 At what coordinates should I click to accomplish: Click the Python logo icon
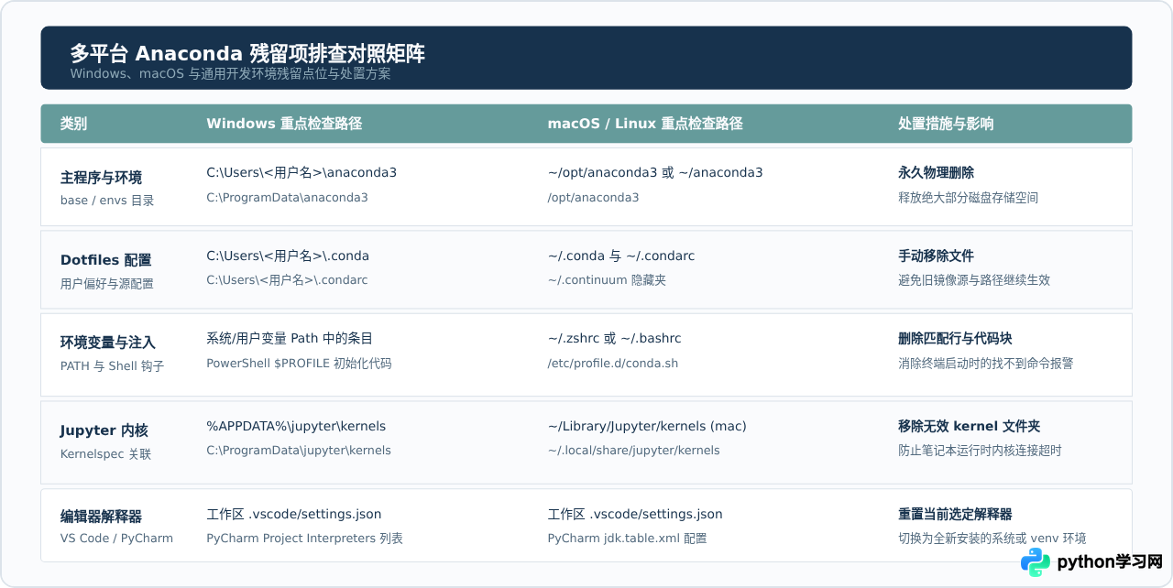(1036, 561)
